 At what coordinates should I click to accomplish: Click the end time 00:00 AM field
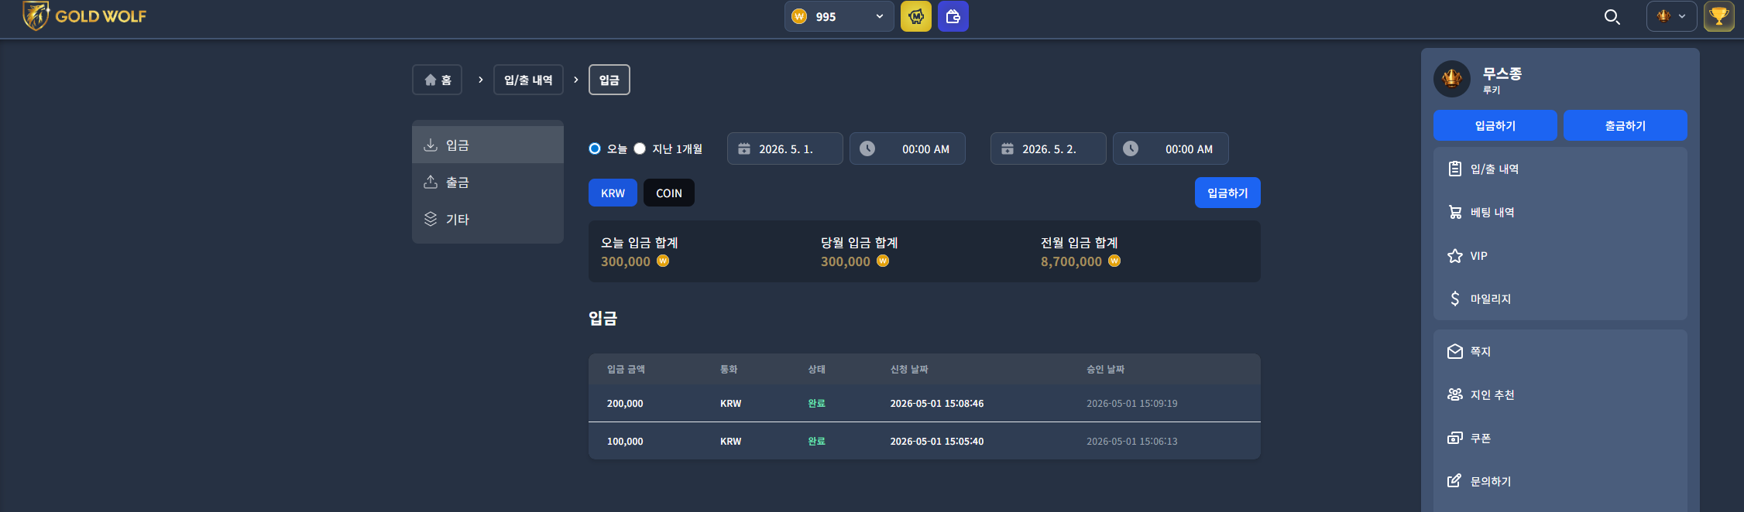[1171, 148]
